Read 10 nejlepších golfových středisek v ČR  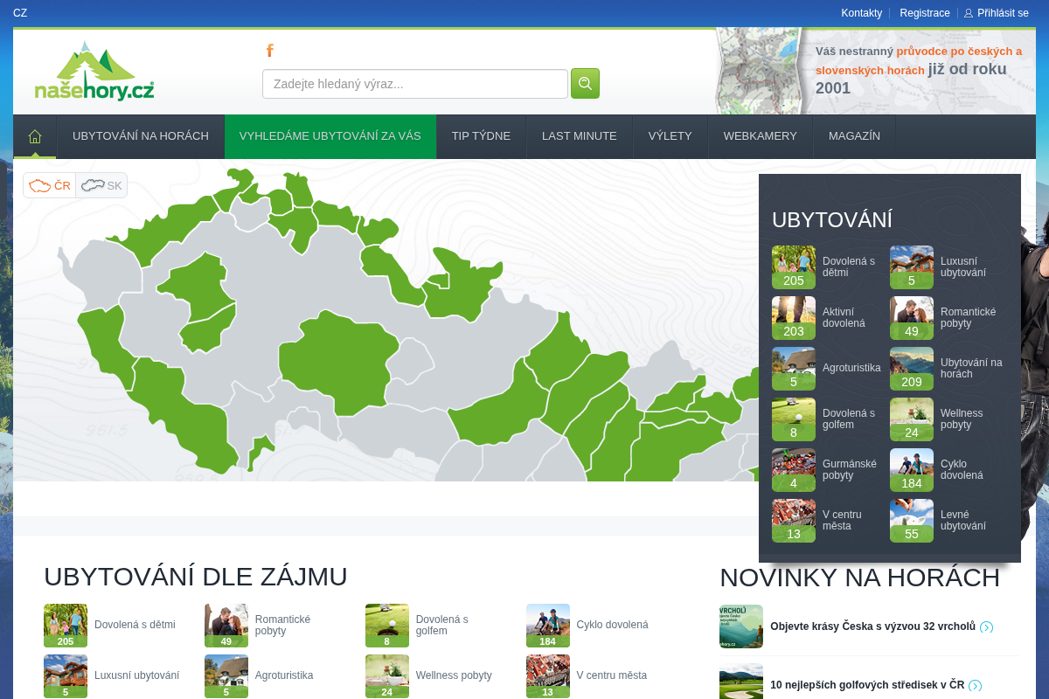[867, 685]
